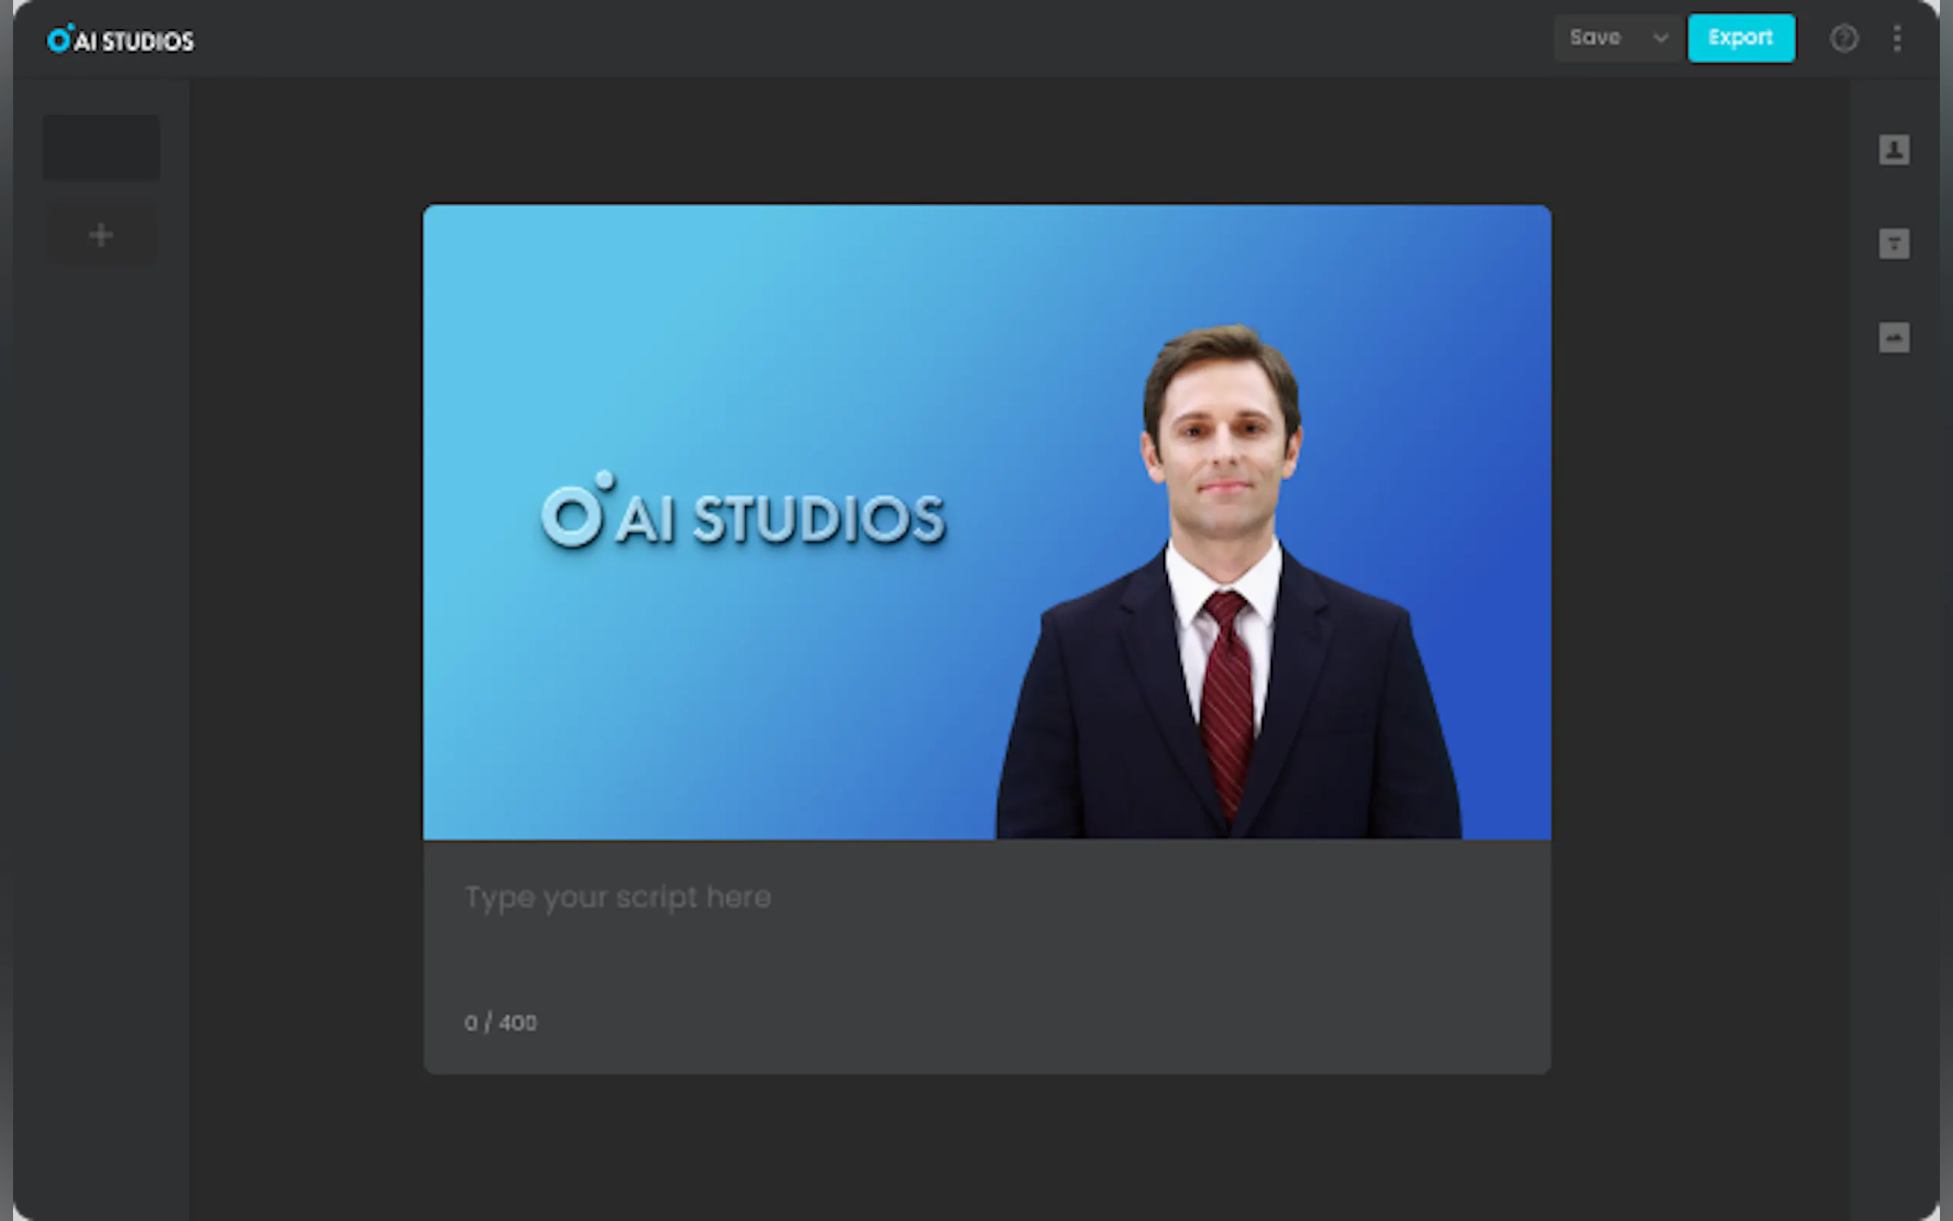
Task: Click the help question mark icon
Action: tap(1843, 38)
